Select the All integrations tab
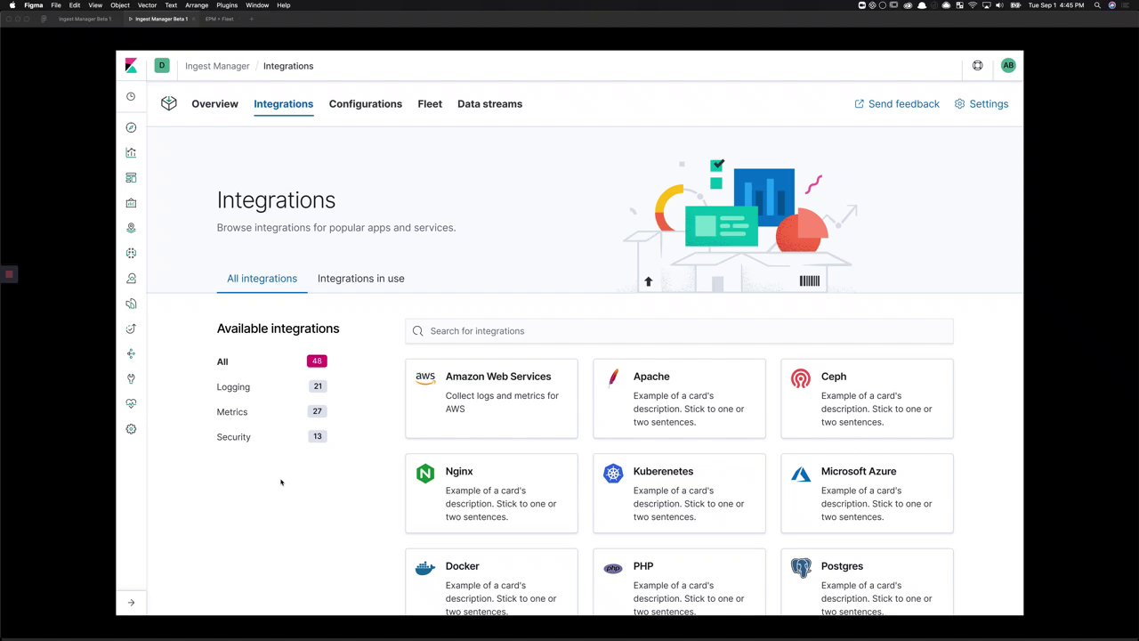 click(262, 279)
